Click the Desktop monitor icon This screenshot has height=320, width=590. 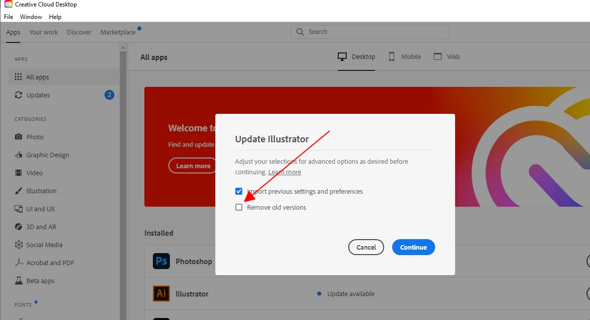point(342,56)
